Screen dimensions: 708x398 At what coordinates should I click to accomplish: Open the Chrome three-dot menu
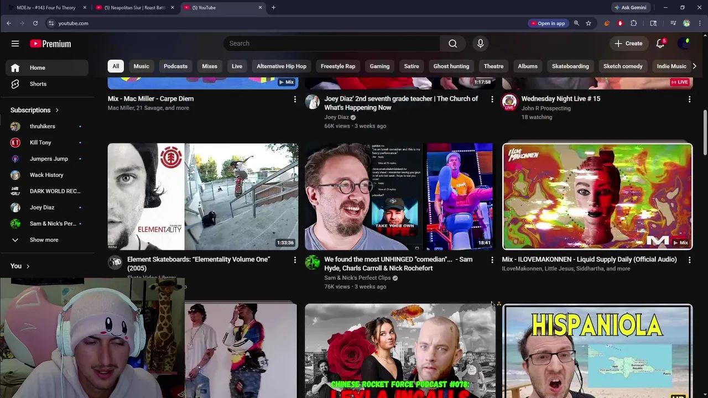click(x=700, y=23)
